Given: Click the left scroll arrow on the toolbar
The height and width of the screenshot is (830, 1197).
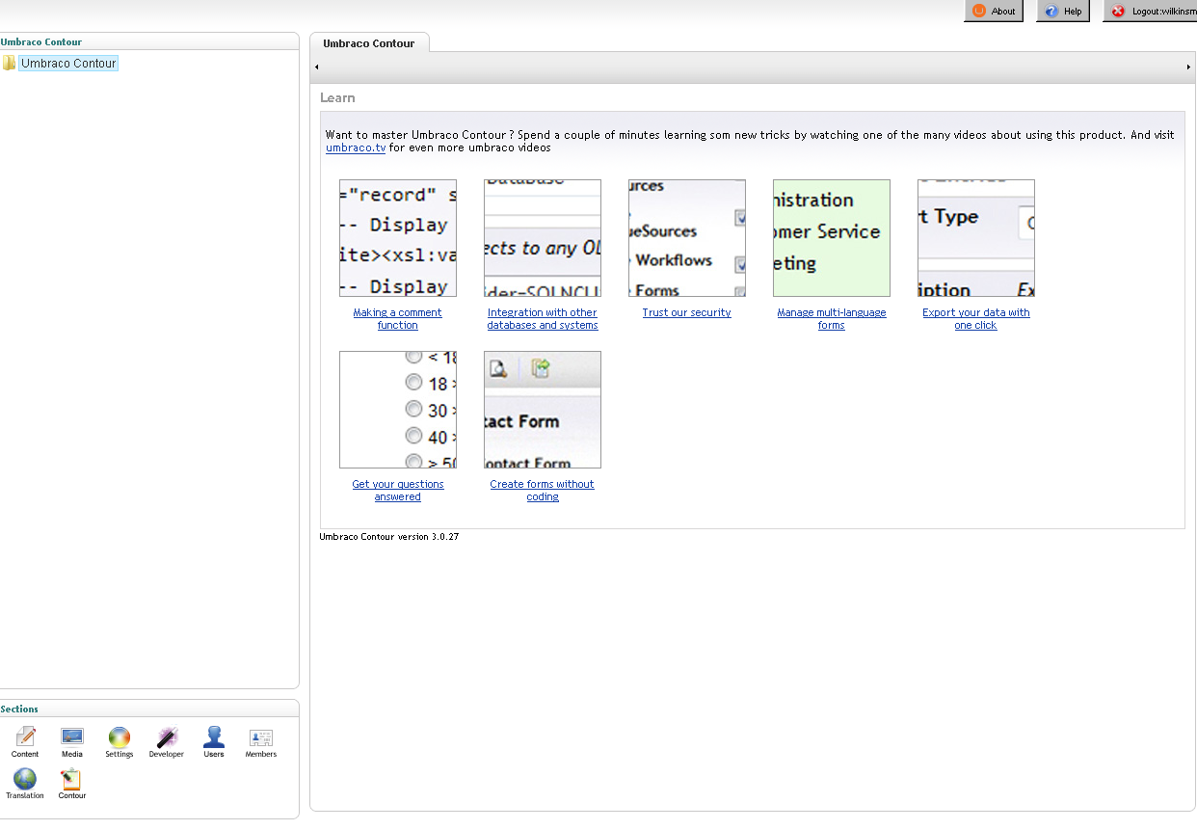Looking at the screenshot, I should click(317, 67).
